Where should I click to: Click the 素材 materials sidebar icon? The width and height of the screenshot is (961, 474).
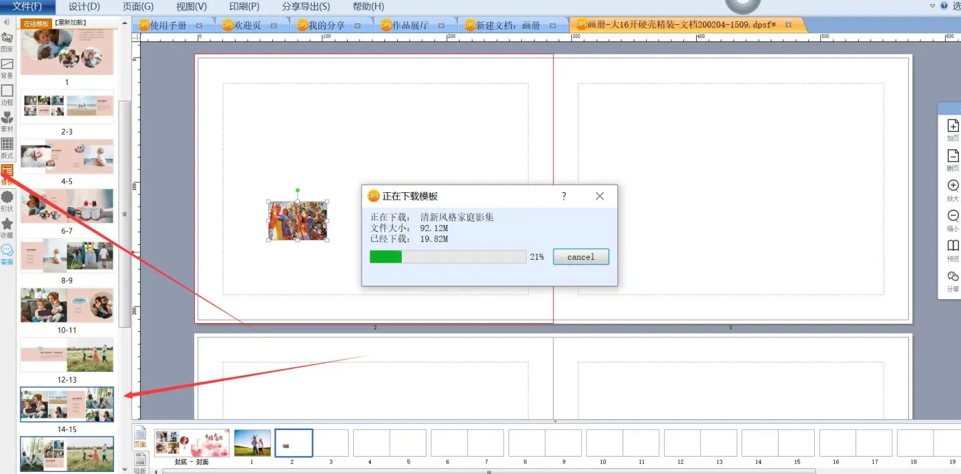click(x=7, y=120)
